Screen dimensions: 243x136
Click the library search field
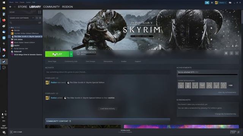click(24, 23)
